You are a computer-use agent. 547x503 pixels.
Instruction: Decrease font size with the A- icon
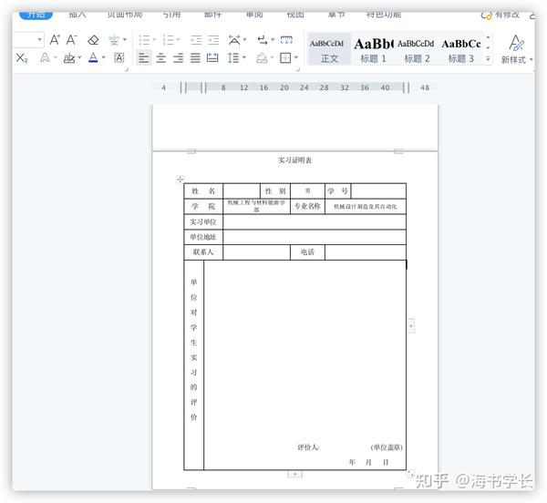pyautogui.click(x=72, y=40)
